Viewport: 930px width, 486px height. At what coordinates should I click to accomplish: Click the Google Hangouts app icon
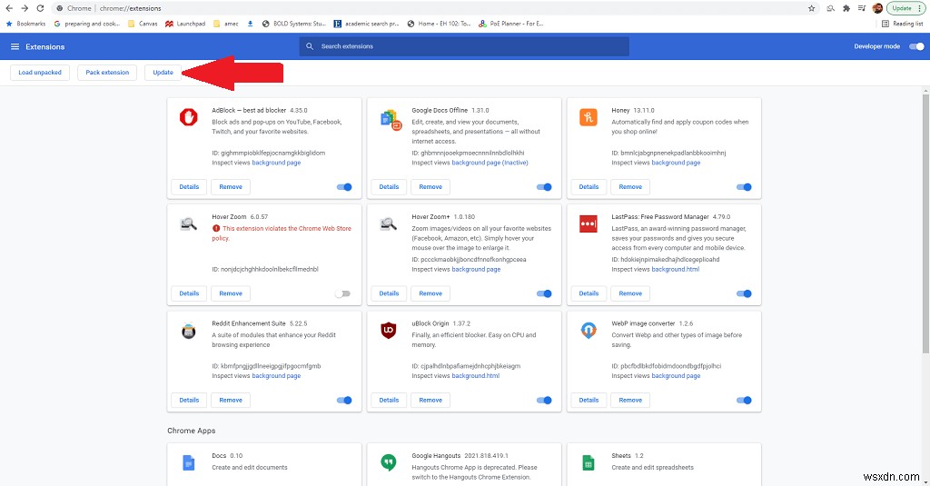click(389, 462)
